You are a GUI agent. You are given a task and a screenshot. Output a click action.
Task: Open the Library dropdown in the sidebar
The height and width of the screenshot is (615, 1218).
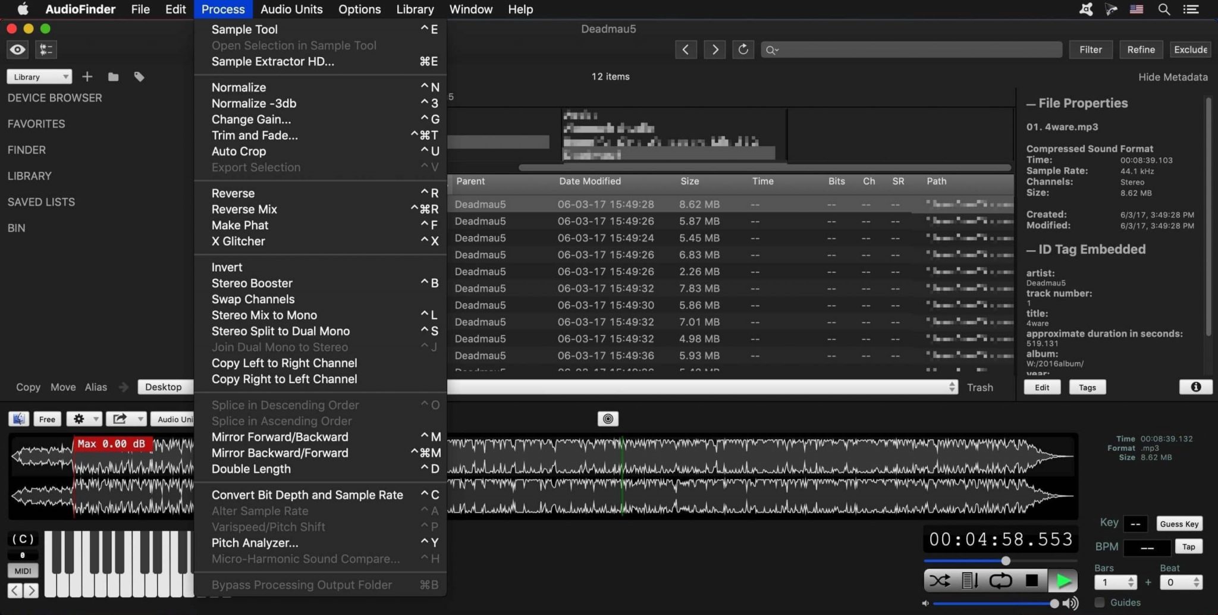[x=38, y=76]
